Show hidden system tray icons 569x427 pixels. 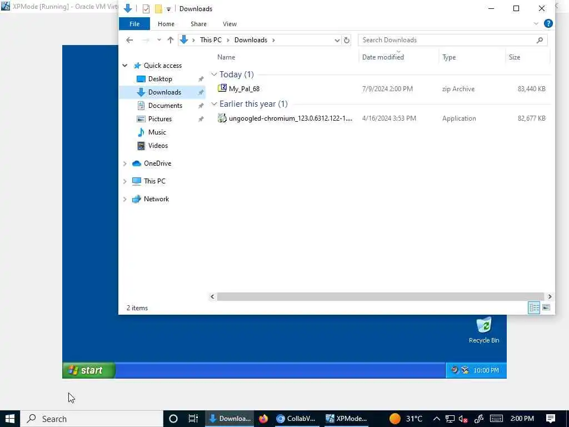(x=437, y=419)
